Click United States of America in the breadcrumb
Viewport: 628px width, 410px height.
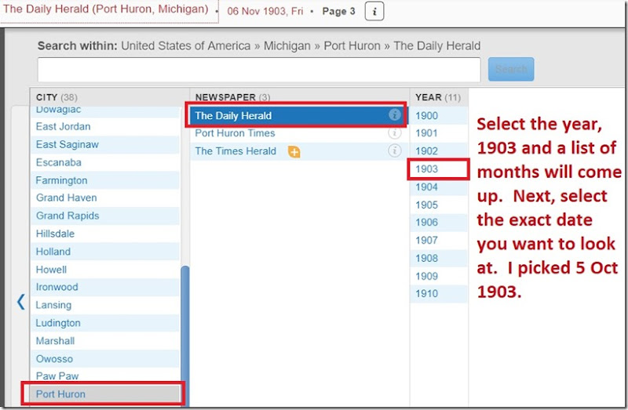[186, 46]
